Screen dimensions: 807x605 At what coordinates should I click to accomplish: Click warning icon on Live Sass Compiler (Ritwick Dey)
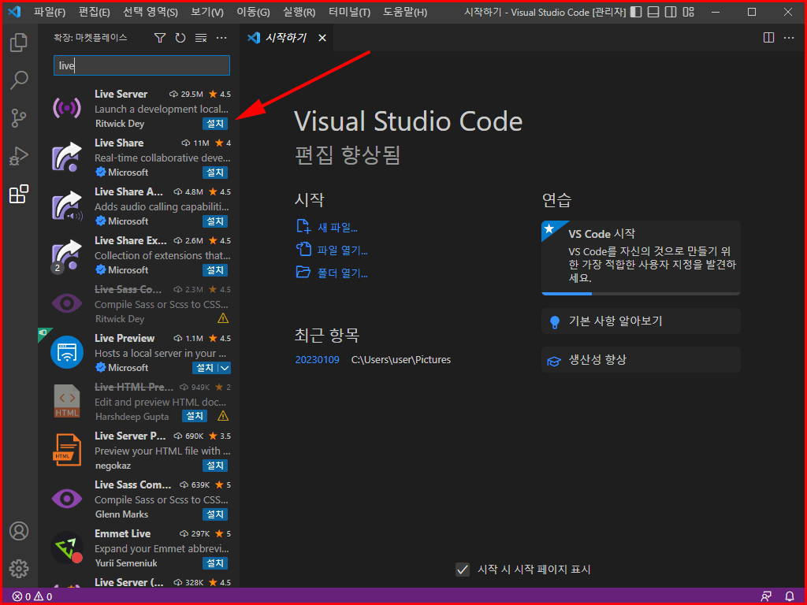[x=223, y=318]
